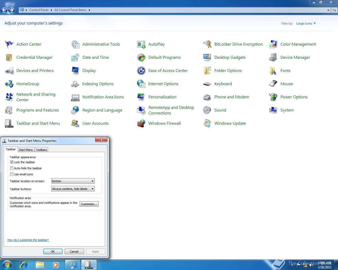Open RemoteApp and Desktop Connections link
Screen dimensions: 338x270
click(x=171, y=110)
